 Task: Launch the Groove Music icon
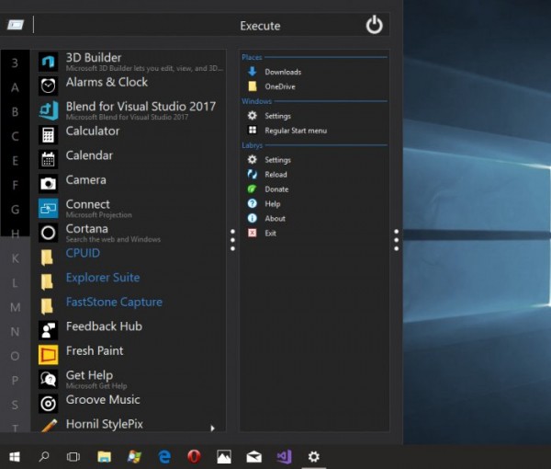pos(48,404)
